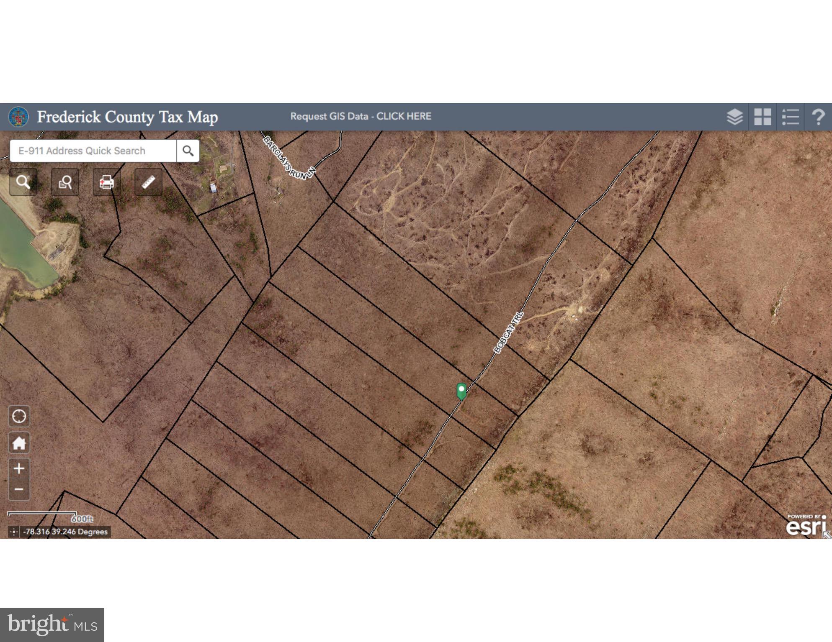Click the esri logo in the corner

804,526
